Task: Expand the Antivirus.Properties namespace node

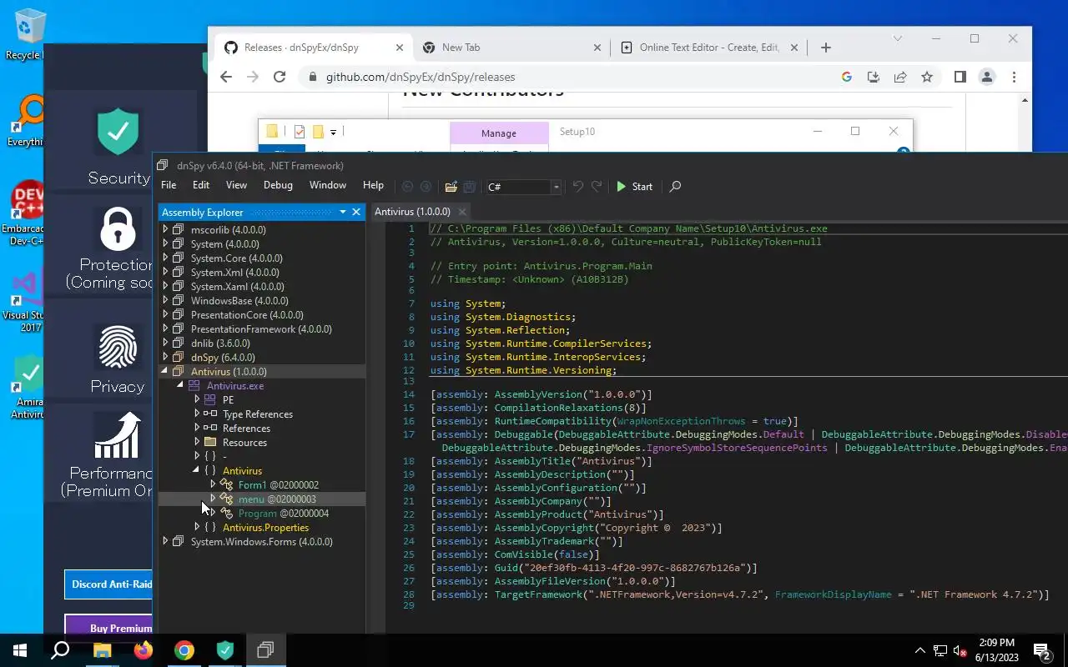Action: pyautogui.click(x=197, y=527)
